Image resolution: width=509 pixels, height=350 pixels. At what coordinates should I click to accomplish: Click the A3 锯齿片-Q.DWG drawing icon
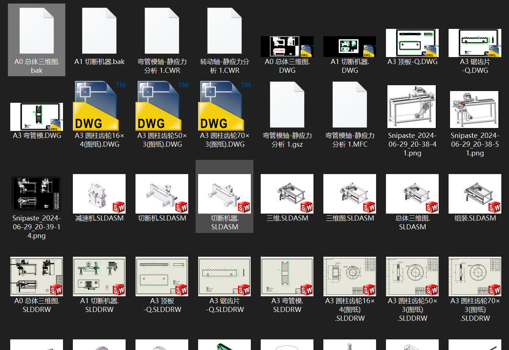(x=475, y=43)
